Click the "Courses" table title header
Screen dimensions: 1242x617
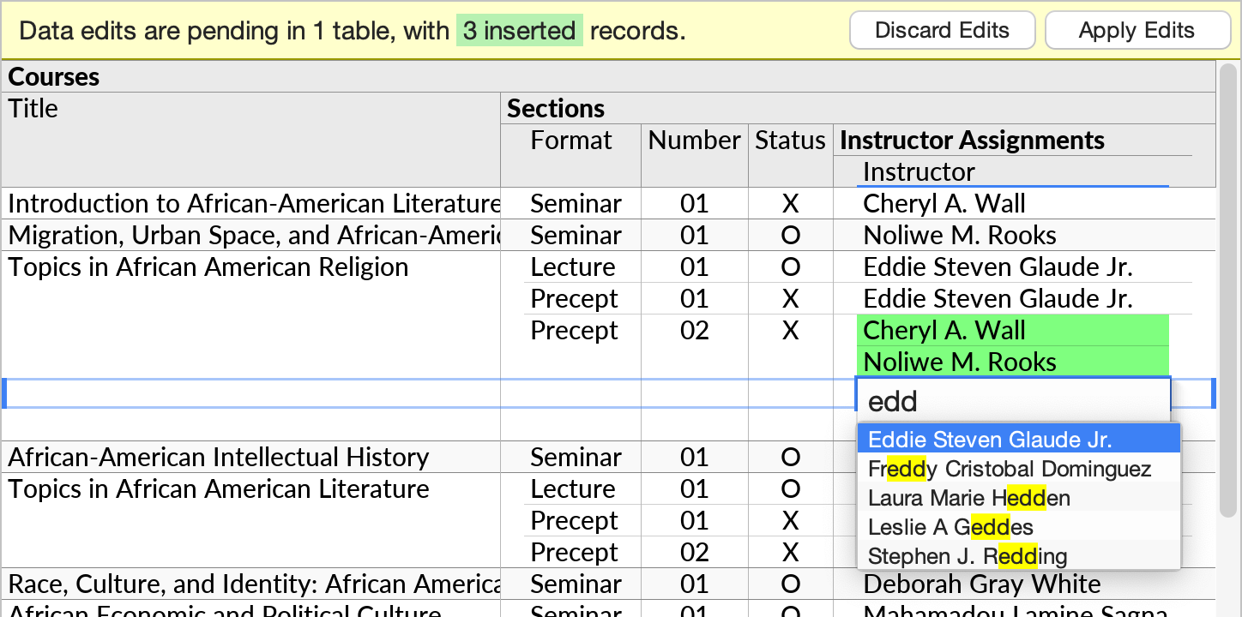[x=53, y=76]
